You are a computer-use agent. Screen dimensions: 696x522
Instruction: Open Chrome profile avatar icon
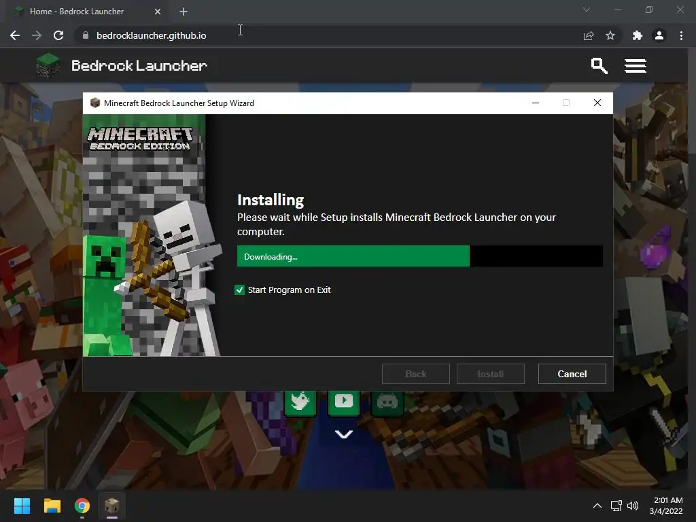659,35
